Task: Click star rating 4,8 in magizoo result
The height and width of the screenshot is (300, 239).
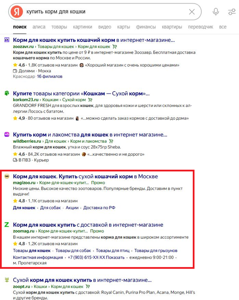Action: [19, 201]
